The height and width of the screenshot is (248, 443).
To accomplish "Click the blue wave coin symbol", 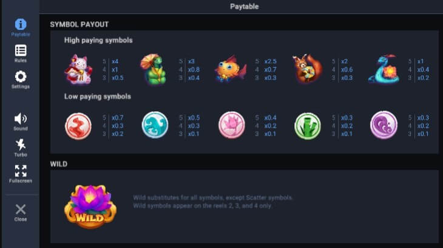I will pyautogui.click(x=155, y=125).
